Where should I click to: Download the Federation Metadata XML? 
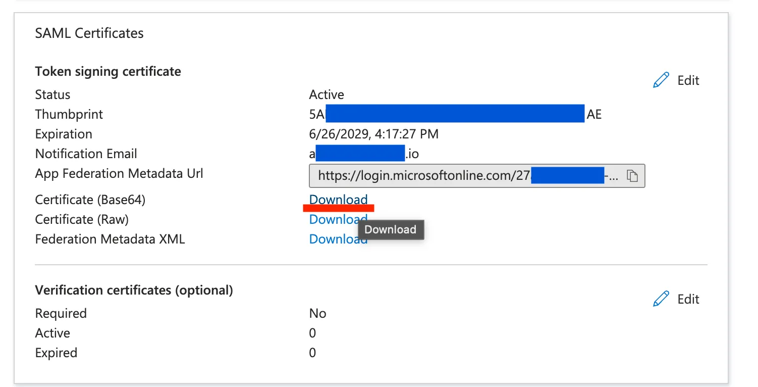click(338, 239)
